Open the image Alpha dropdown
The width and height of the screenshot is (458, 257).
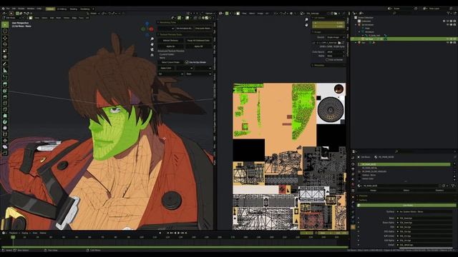pyautogui.click(x=336, y=56)
